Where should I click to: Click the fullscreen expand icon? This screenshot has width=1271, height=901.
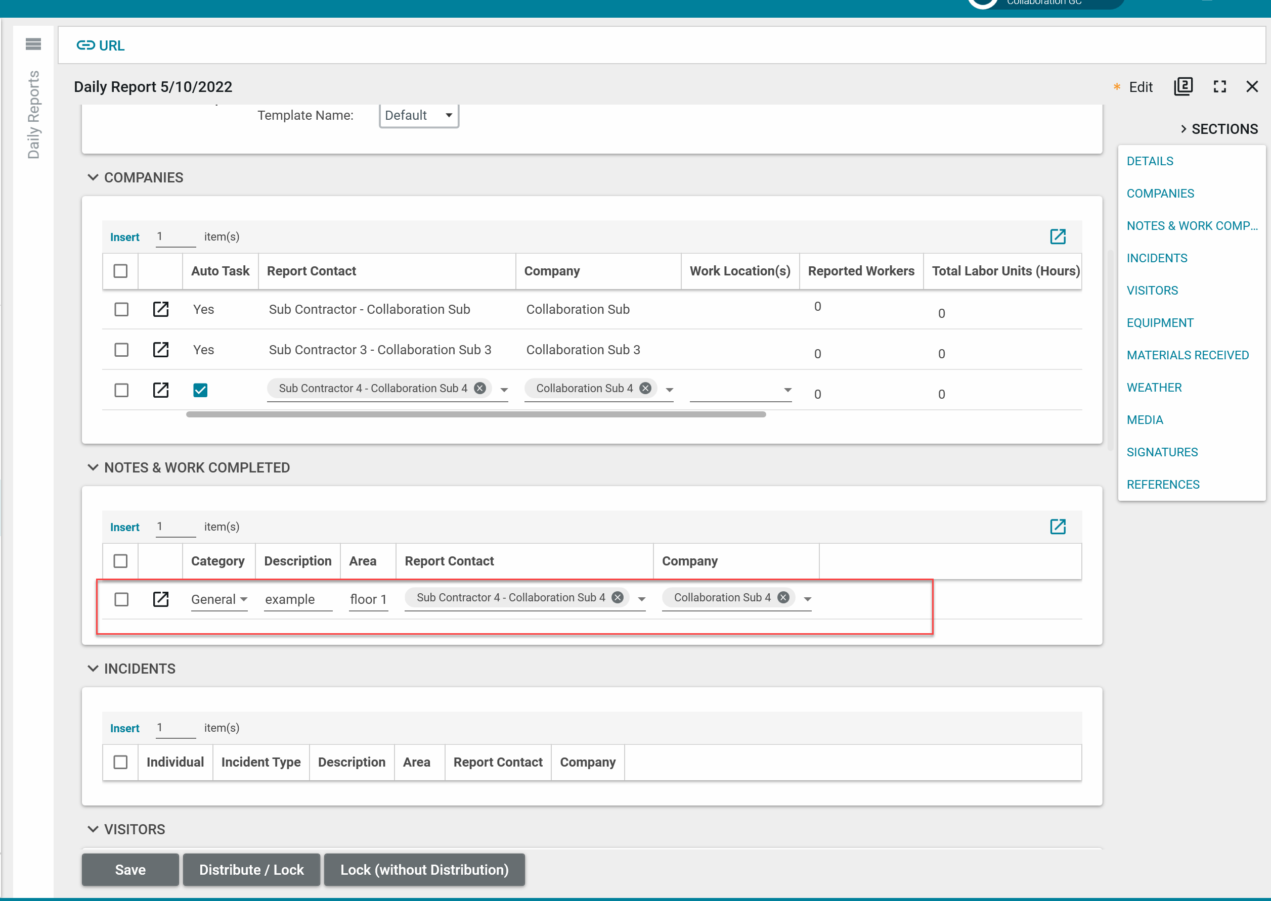(x=1219, y=86)
